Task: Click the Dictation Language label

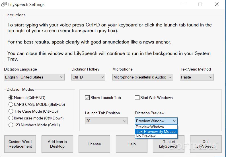Action: point(20,69)
